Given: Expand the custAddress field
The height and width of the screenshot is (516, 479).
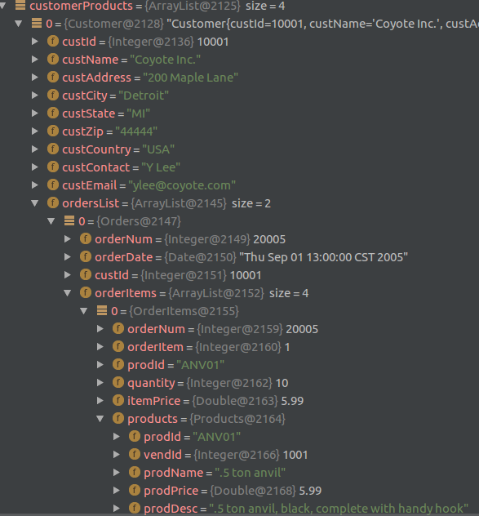Looking at the screenshot, I should [34, 78].
